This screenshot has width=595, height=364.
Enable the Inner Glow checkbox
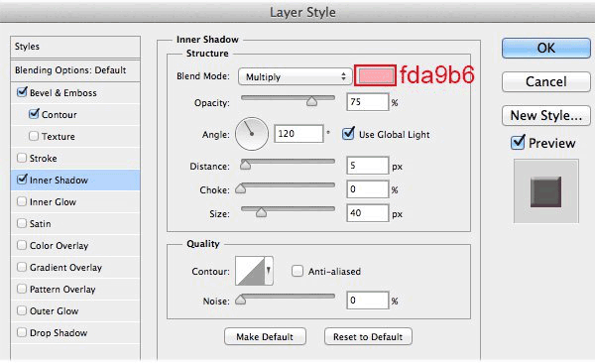(x=22, y=201)
